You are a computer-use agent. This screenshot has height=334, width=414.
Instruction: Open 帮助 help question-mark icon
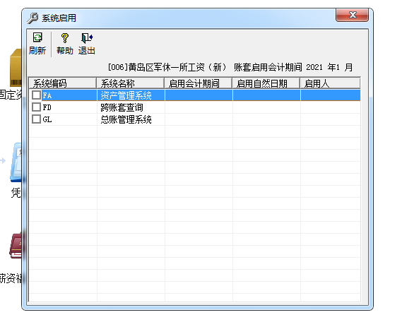point(65,38)
